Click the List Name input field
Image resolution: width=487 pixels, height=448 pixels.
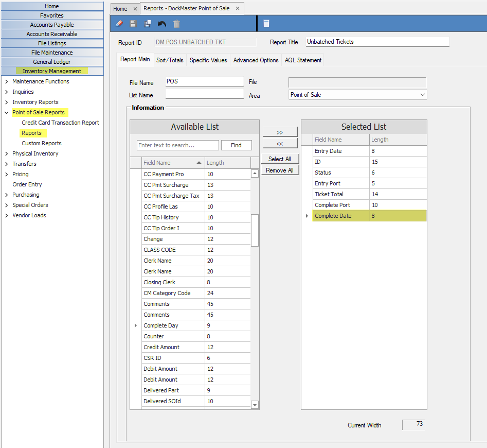click(204, 94)
